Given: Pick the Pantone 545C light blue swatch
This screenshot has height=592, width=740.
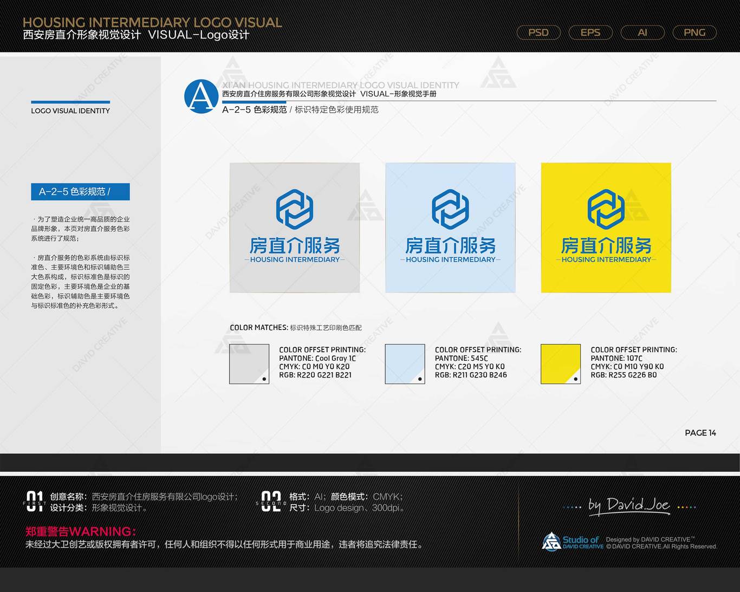Looking at the screenshot, I should (405, 364).
